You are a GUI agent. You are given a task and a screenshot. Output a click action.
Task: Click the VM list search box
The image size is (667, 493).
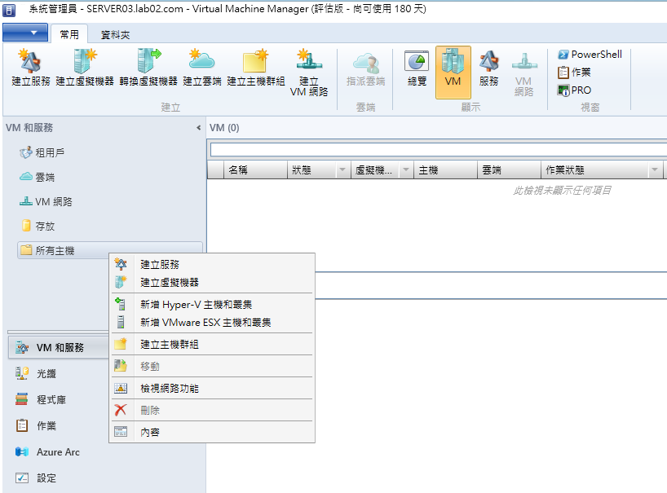click(437, 150)
